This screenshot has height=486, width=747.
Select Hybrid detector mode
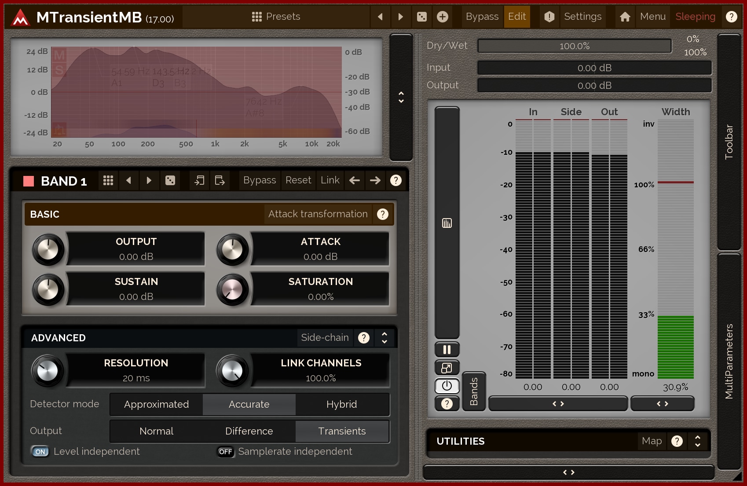coord(341,404)
